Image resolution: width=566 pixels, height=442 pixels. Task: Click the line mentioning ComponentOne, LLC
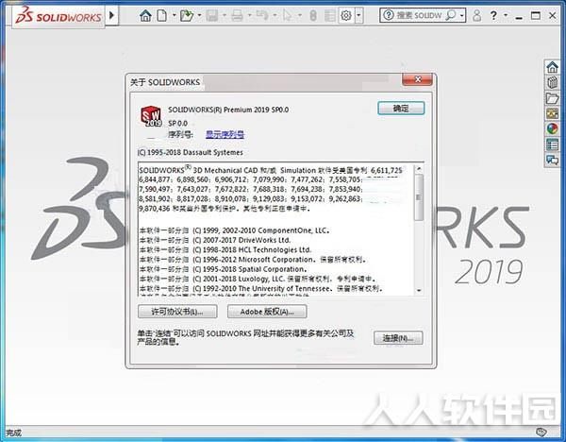click(234, 230)
